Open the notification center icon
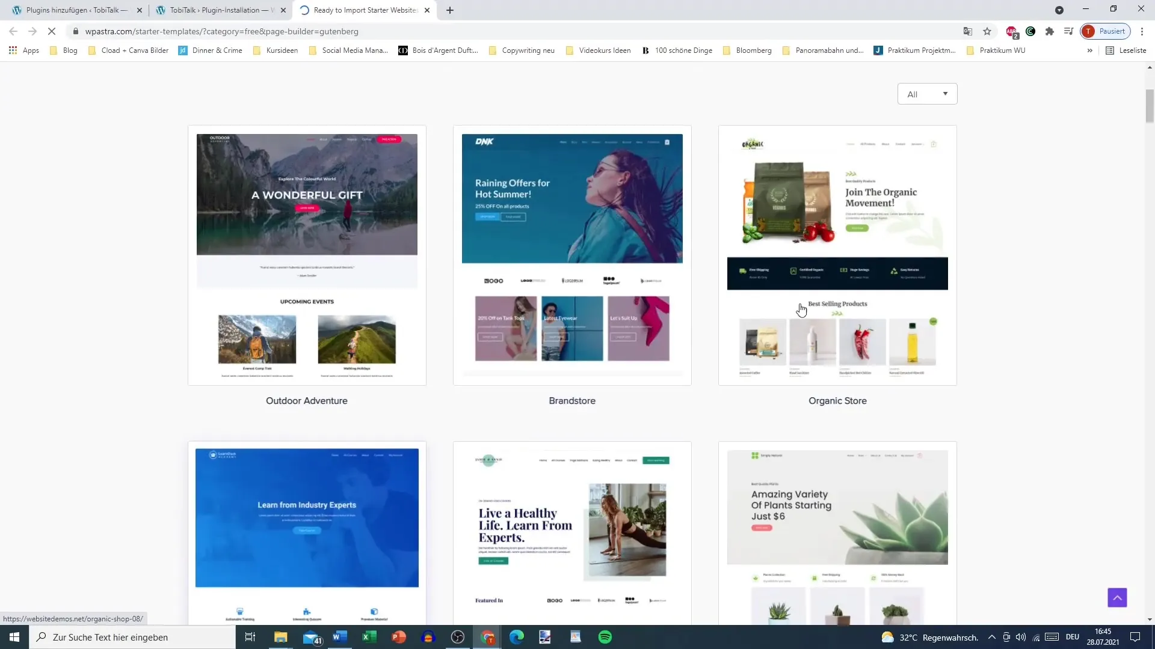 click(x=1135, y=637)
